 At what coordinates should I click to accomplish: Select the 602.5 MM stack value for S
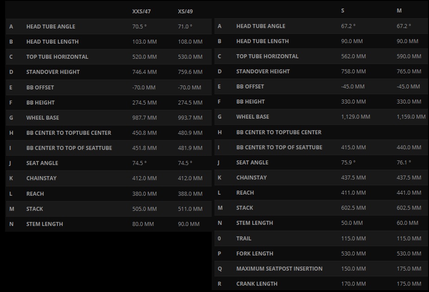click(x=353, y=208)
